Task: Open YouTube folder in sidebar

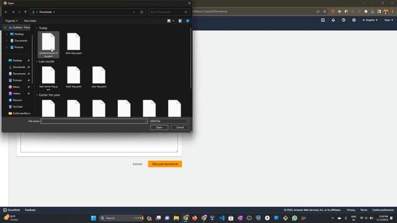Action: [x=17, y=107]
